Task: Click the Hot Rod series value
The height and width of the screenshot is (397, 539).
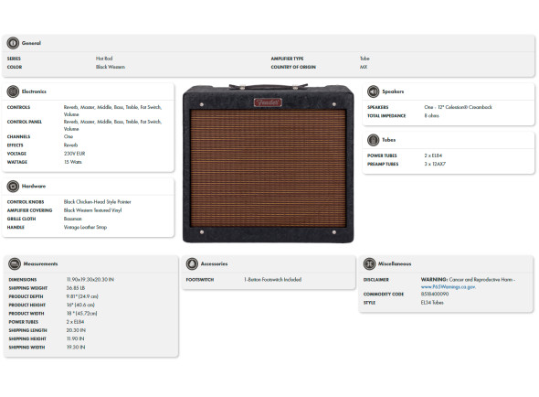Action: pyautogui.click(x=104, y=59)
